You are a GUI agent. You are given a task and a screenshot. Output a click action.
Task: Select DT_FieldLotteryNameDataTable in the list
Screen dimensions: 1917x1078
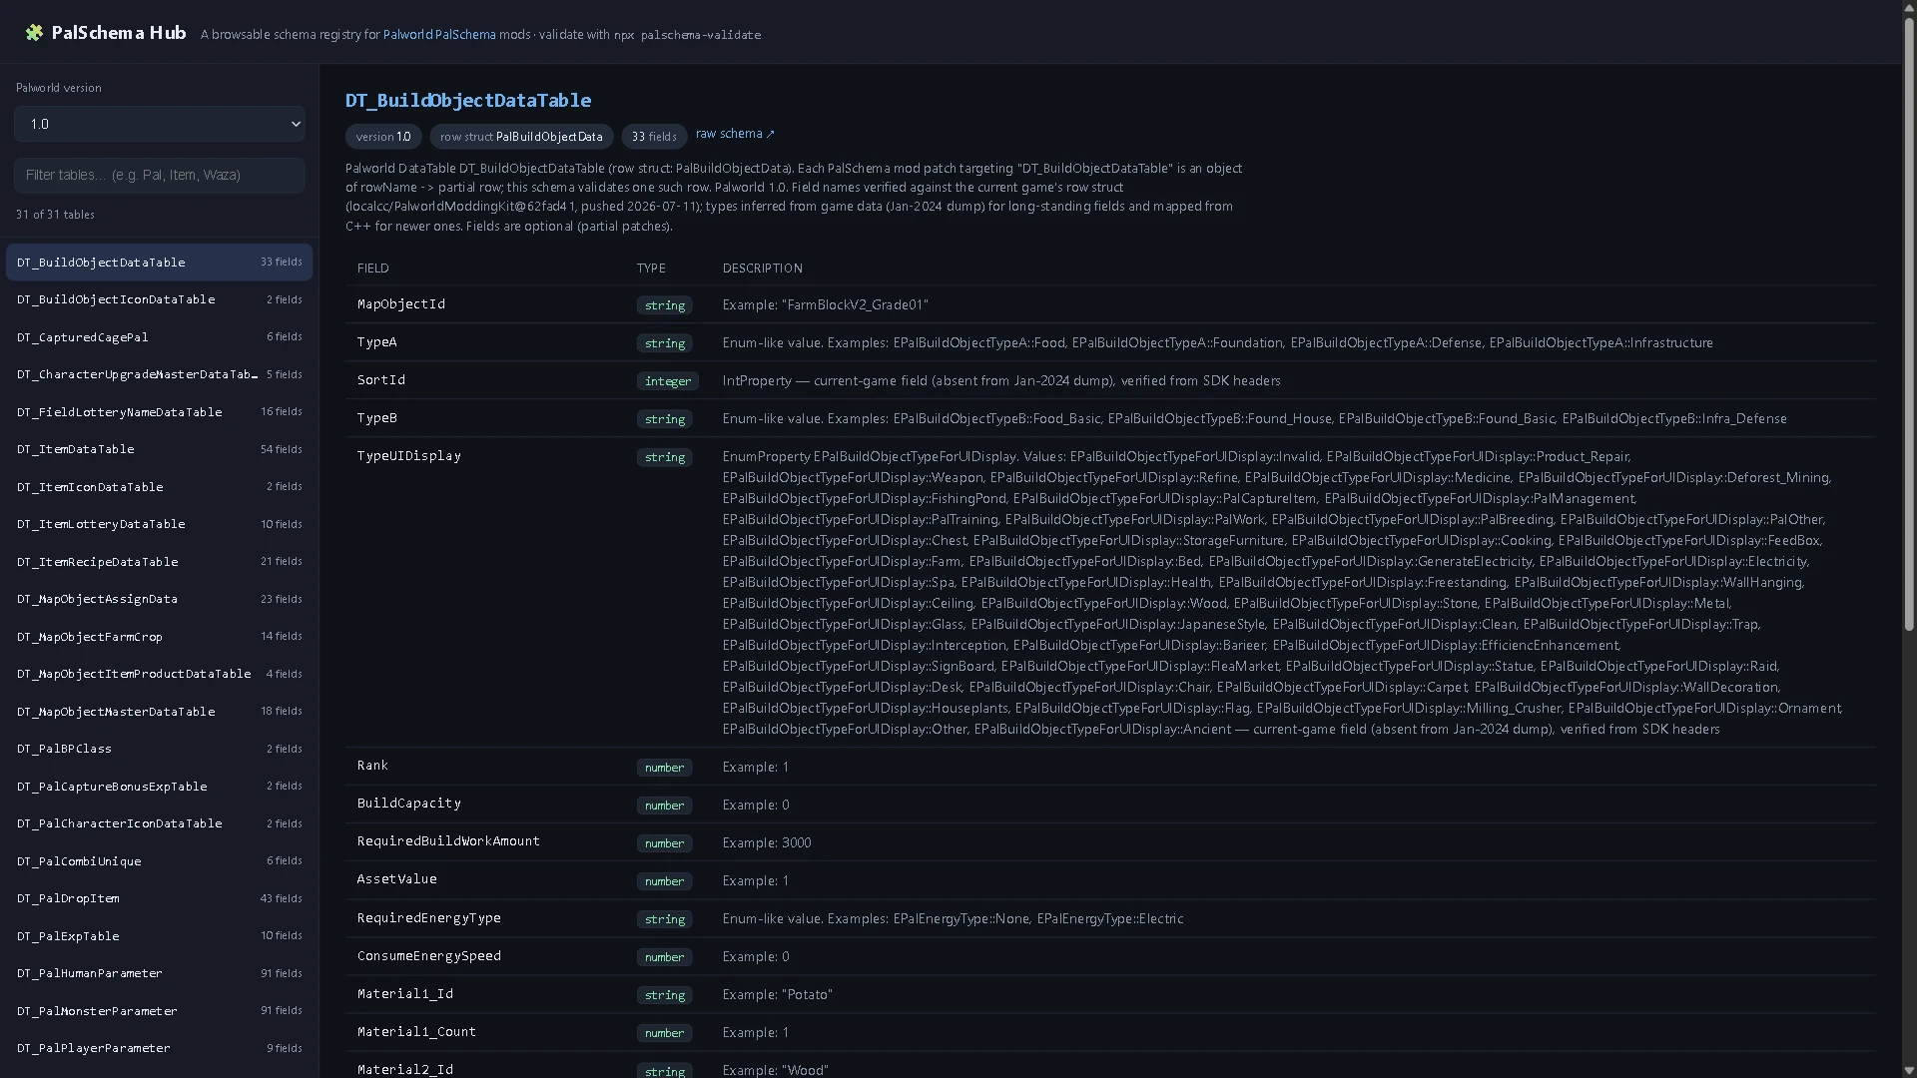pyautogui.click(x=160, y=412)
